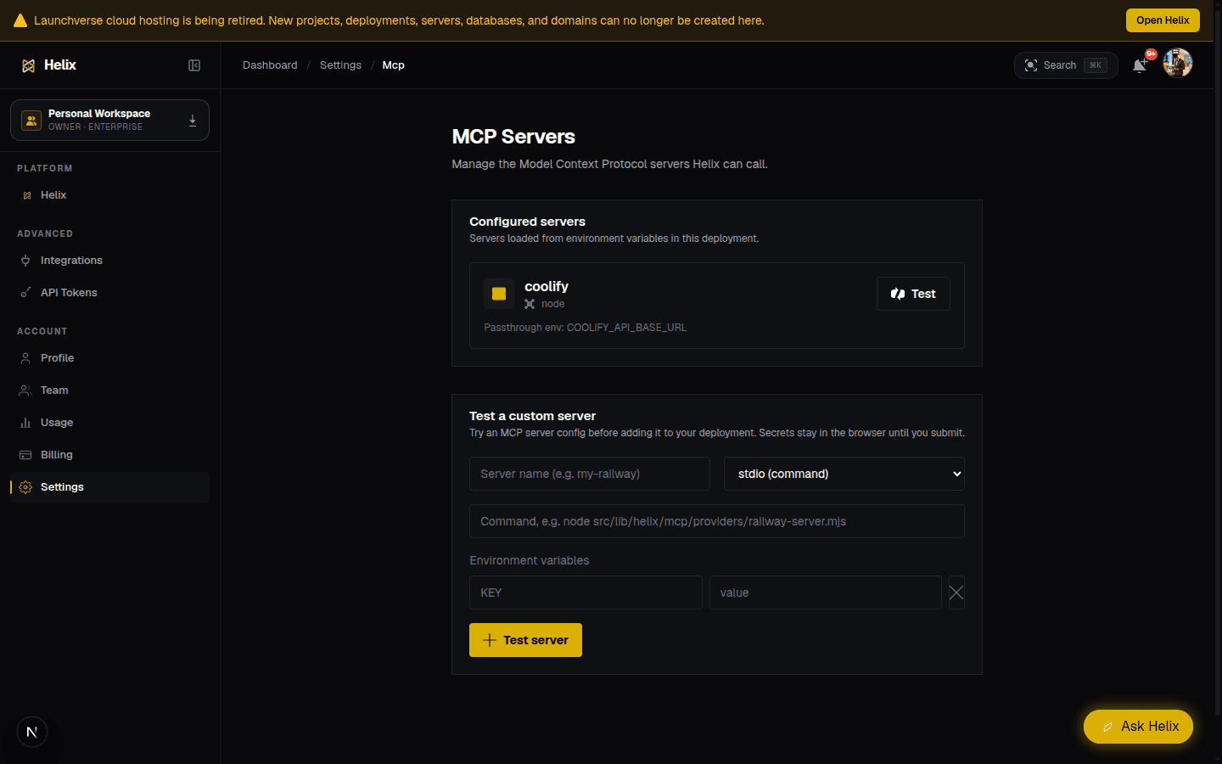View the Usage page
Screen dimensions: 1222x764
coord(109,423)
